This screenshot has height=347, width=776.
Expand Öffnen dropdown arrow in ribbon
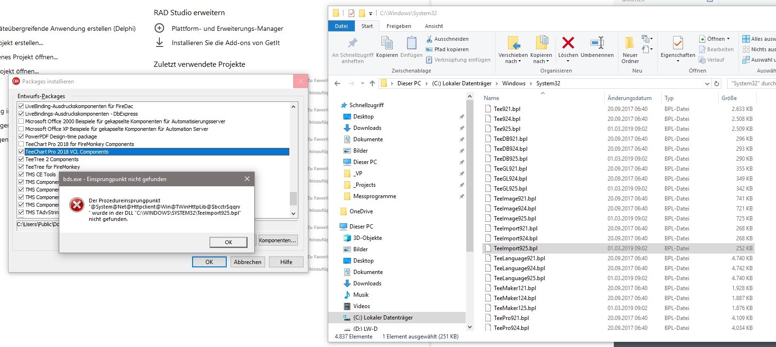tap(728, 39)
